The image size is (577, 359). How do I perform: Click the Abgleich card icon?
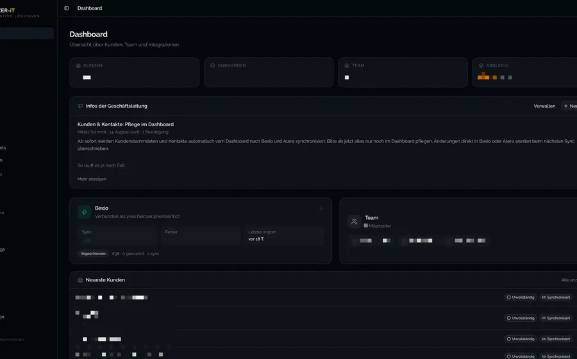481,65
